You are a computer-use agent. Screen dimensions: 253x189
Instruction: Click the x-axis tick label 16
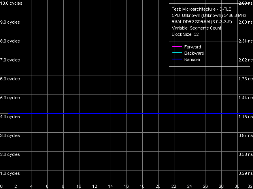[126, 186]
